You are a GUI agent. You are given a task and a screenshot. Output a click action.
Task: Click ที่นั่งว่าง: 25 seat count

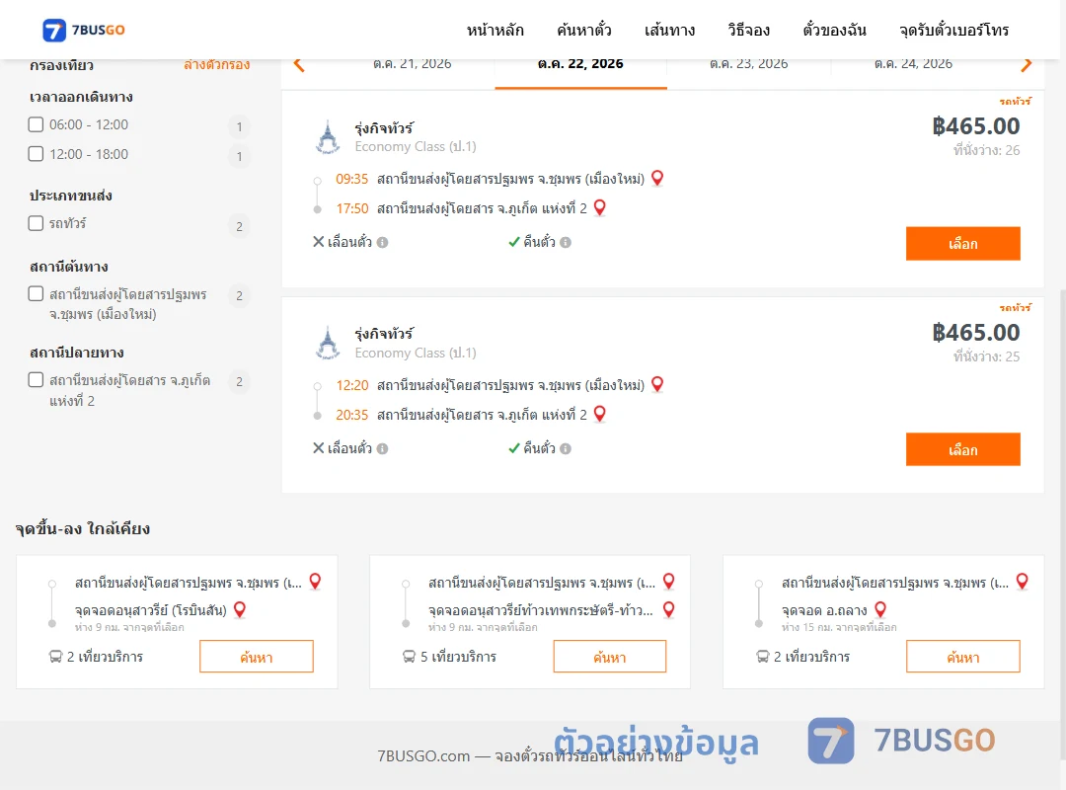coord(986,356)
